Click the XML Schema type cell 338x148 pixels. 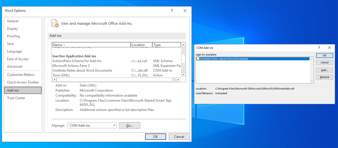163,61
